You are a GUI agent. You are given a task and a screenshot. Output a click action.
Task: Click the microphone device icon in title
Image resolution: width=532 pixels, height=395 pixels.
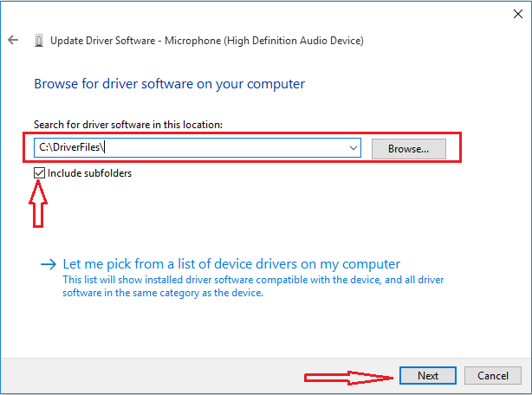[x=39, y=41]
